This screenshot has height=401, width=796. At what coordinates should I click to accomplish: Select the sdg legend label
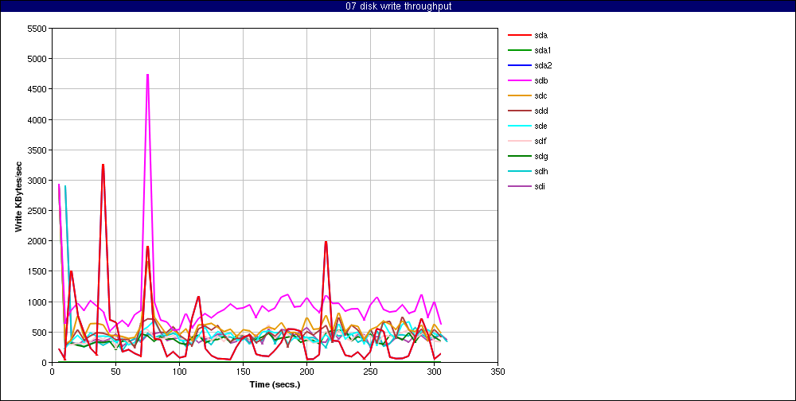pos(540,157)
